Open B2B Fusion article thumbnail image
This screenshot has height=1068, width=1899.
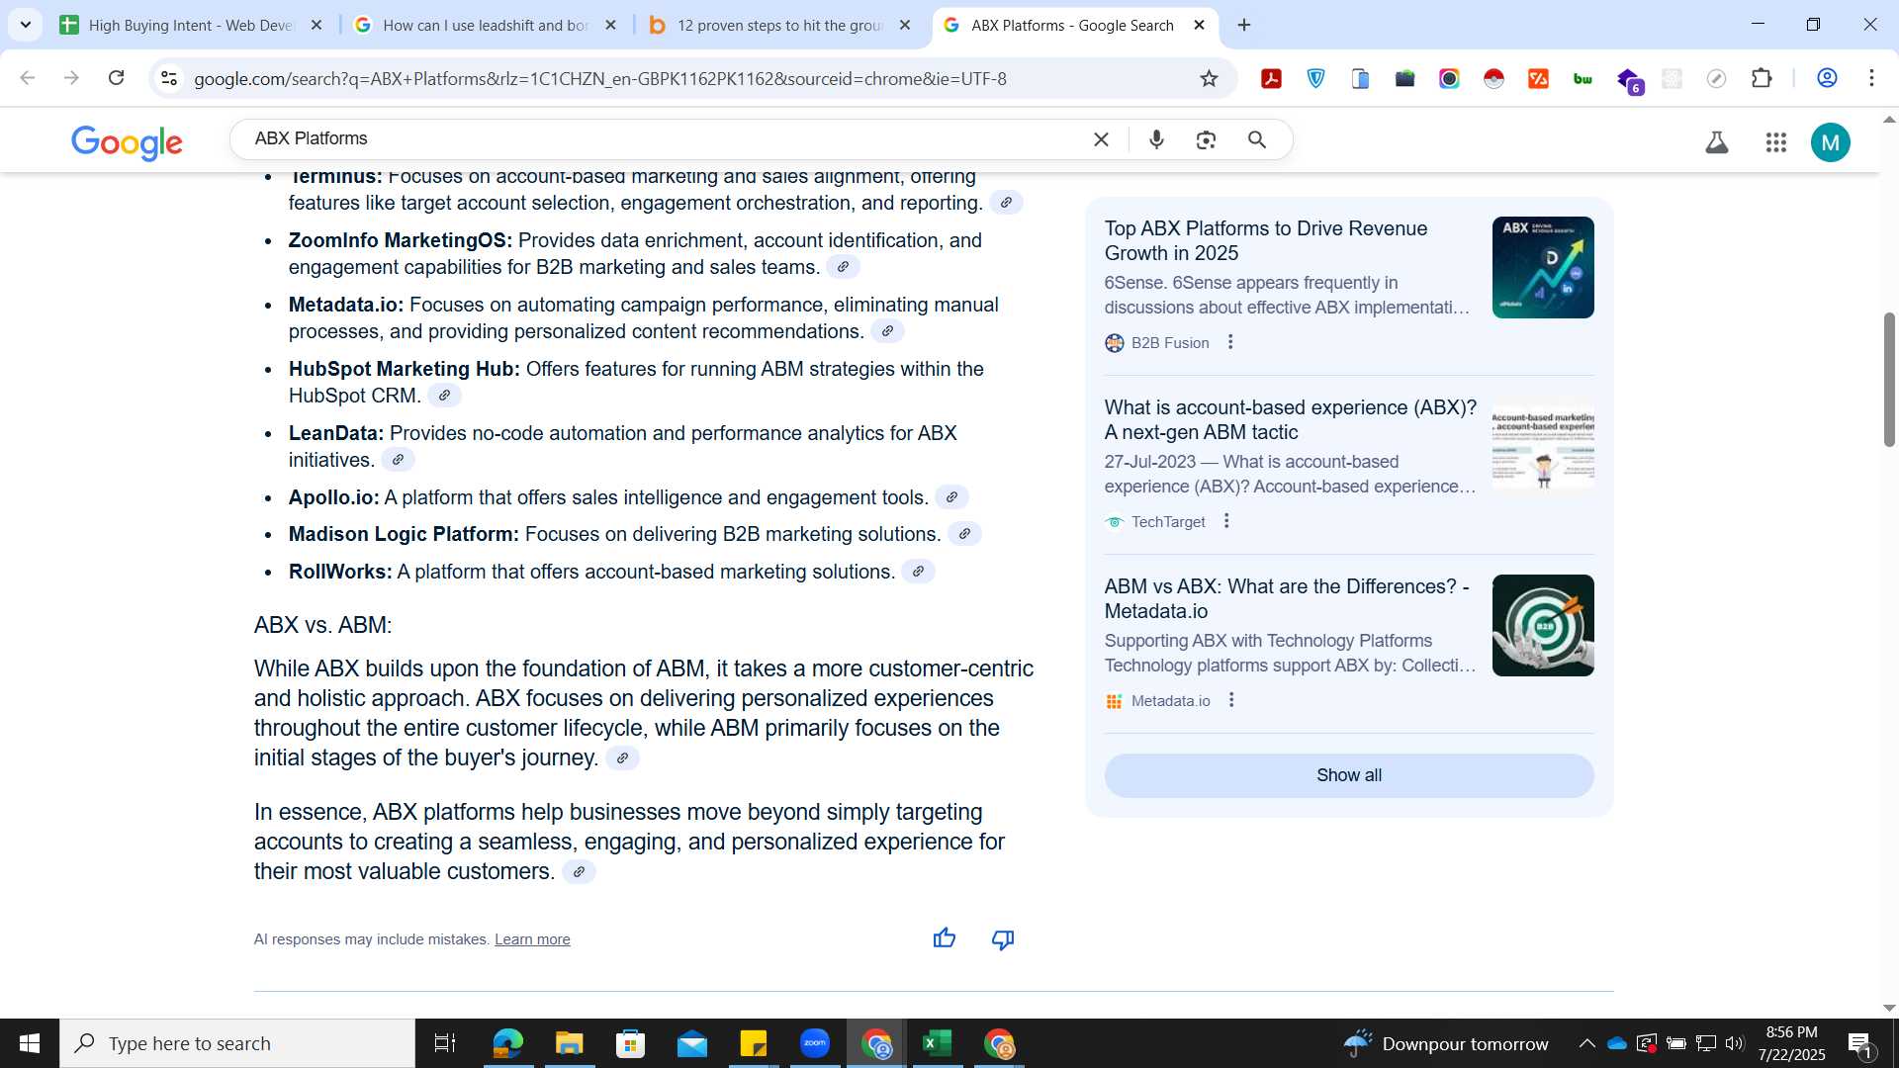tap(1543, 267)
